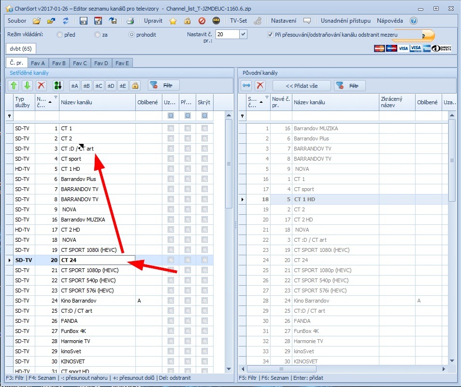This screenshot has height=387, width=461.
Task: Check the Uz... lock box for CT 24
Action: tap(171, 260)
